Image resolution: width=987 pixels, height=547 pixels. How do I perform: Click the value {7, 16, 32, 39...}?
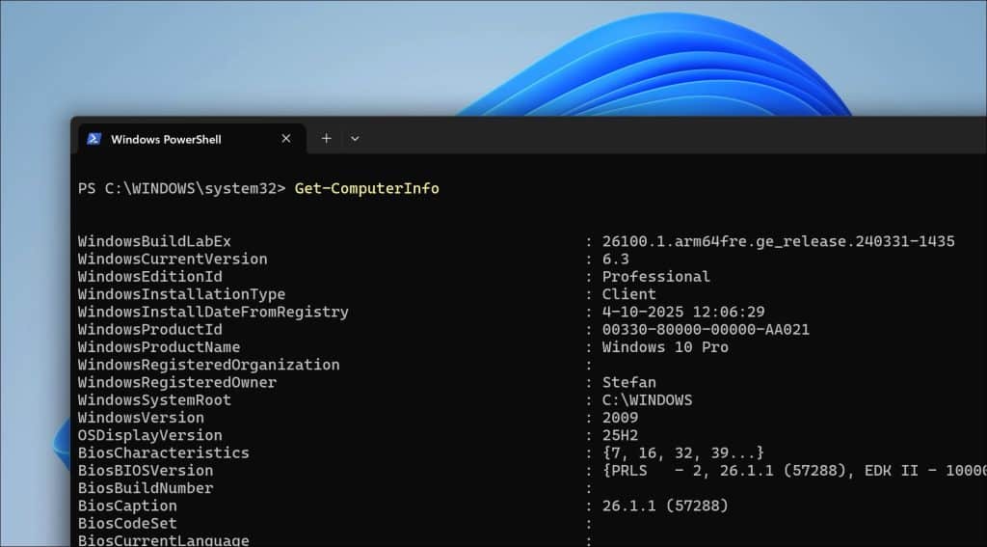click(683, 453)
